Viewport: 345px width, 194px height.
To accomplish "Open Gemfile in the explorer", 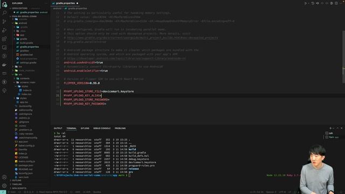I will (23, 149).
